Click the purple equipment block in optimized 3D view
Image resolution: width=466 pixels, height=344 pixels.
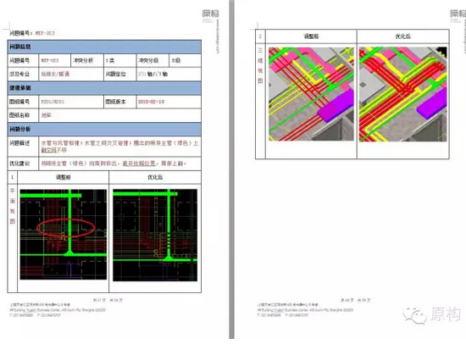click(431, 105)
